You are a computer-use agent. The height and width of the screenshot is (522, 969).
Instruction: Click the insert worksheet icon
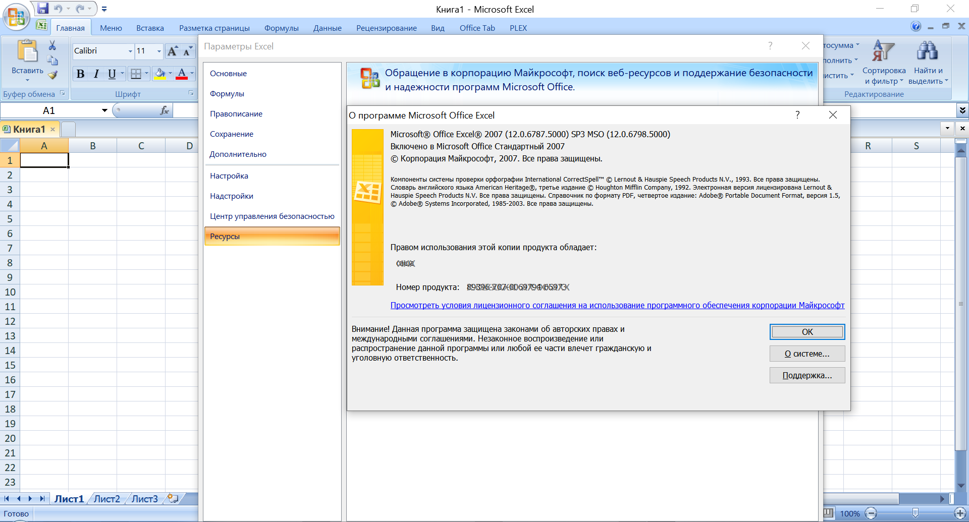pos(173,498)
